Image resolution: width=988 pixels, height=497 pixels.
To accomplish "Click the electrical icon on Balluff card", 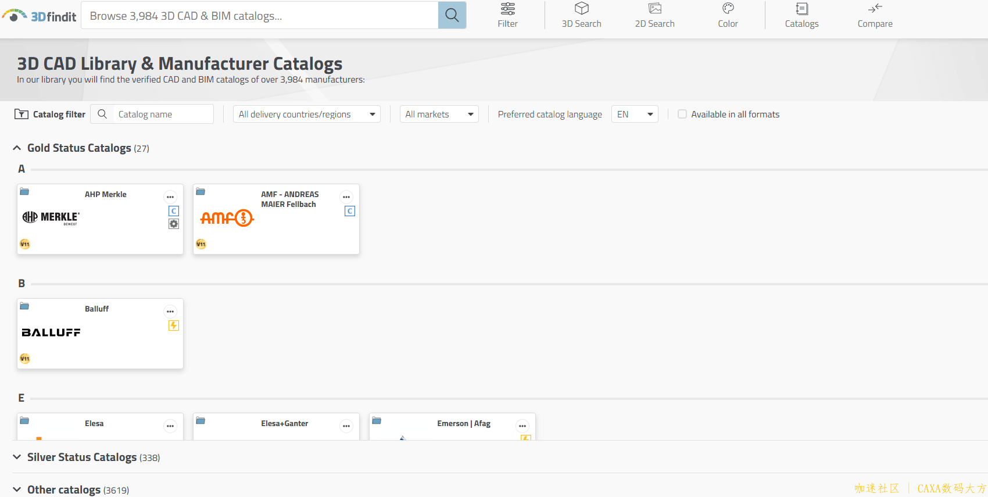I will pos(173,326).
